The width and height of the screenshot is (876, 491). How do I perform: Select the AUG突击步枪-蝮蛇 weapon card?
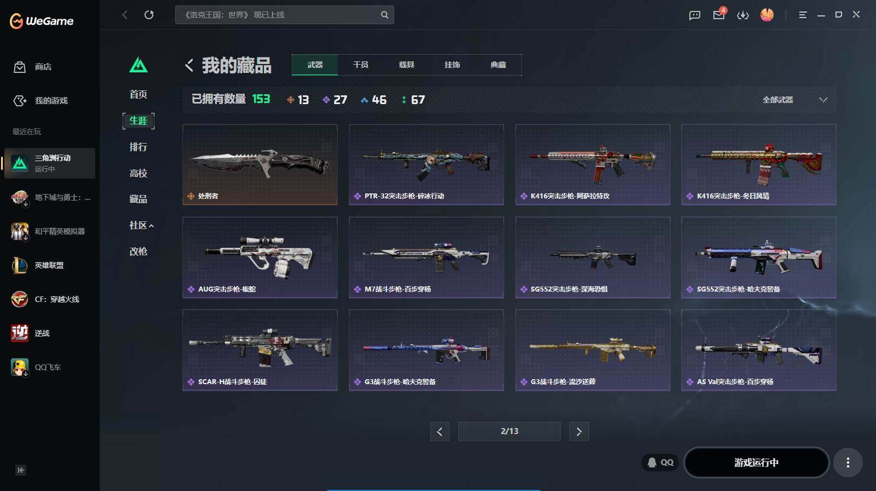[x=260, y=258]
